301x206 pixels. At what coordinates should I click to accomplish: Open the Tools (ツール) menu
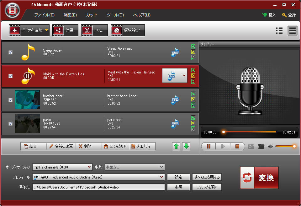115,15
